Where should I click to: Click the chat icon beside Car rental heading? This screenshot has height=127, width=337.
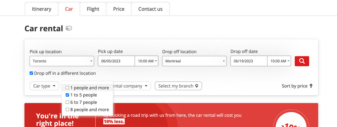click(x=69, y=29)
